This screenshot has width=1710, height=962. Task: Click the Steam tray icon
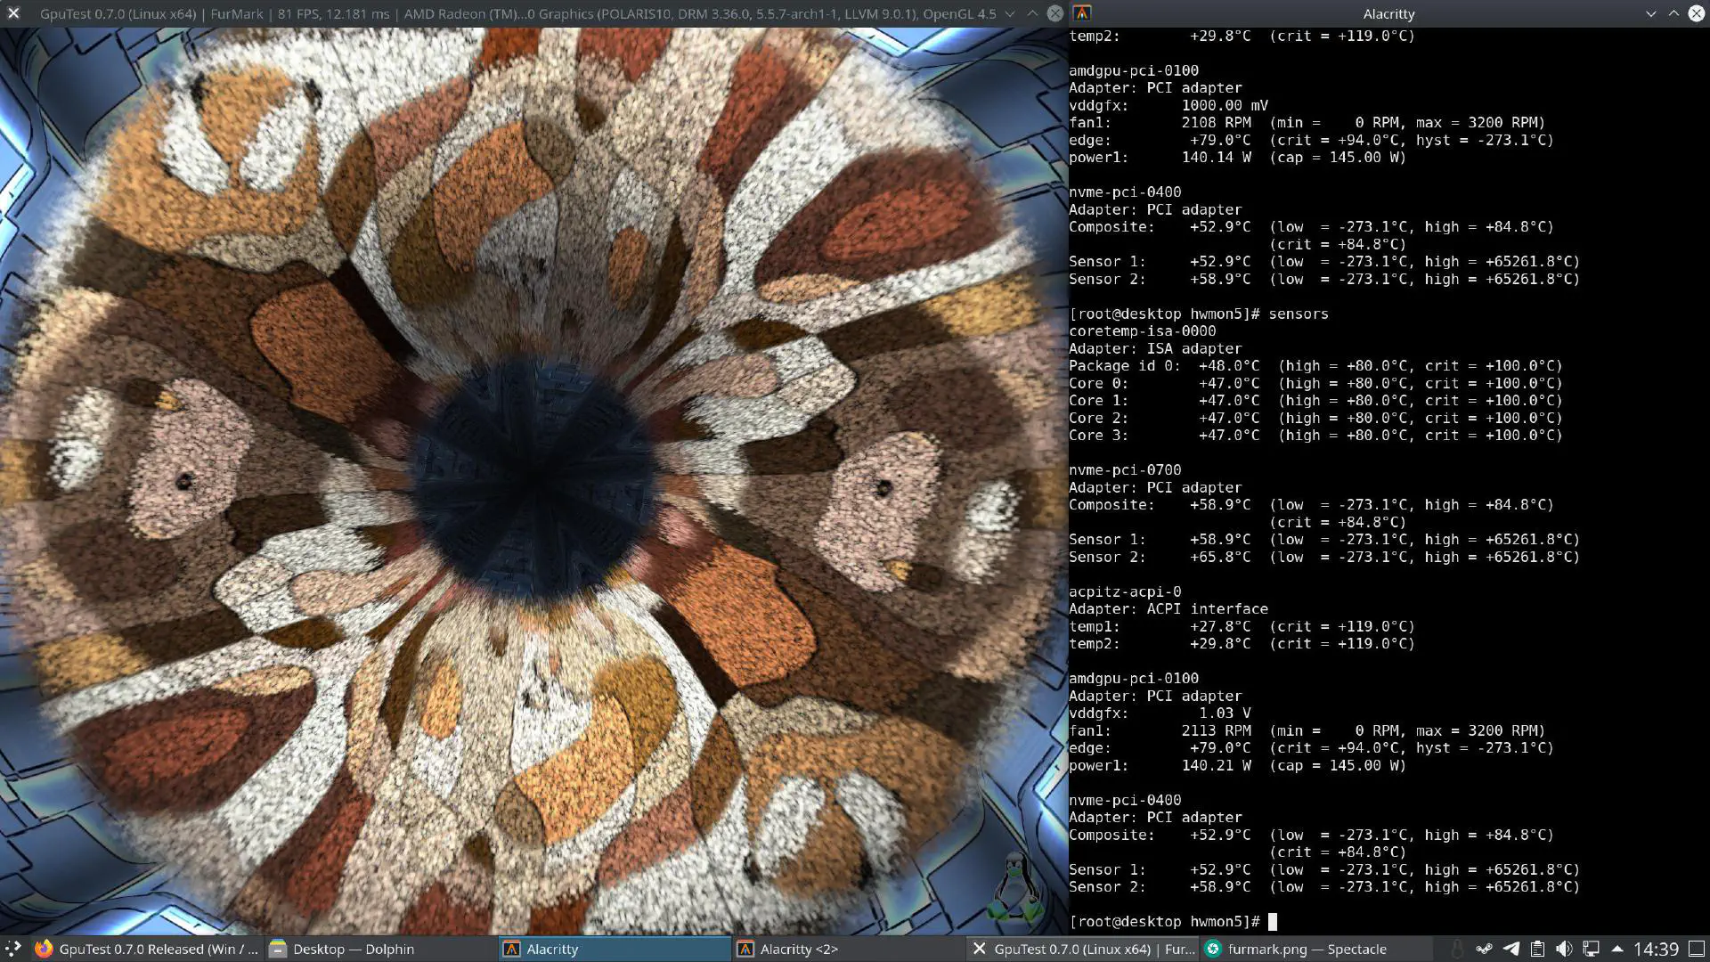pyautogui.click(x=1484, y=949)
